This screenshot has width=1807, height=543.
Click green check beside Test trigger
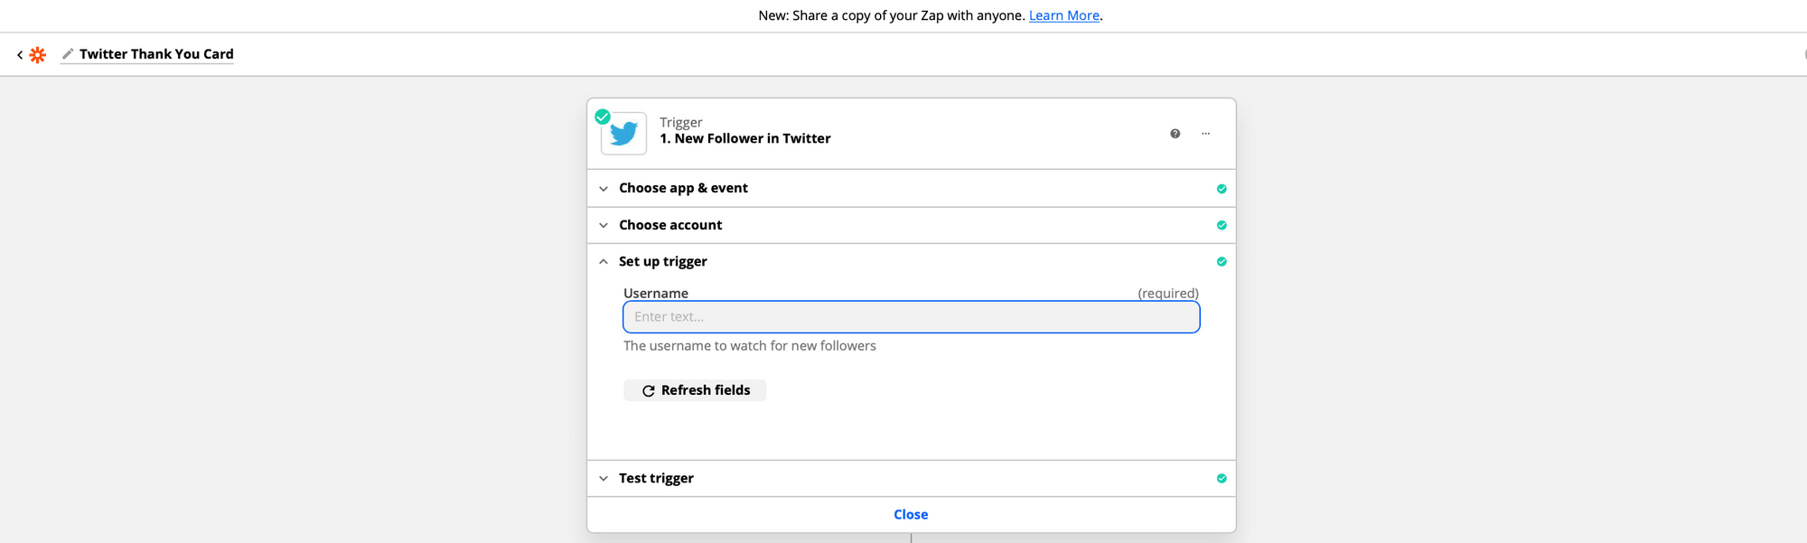(x=1222, y=478)
